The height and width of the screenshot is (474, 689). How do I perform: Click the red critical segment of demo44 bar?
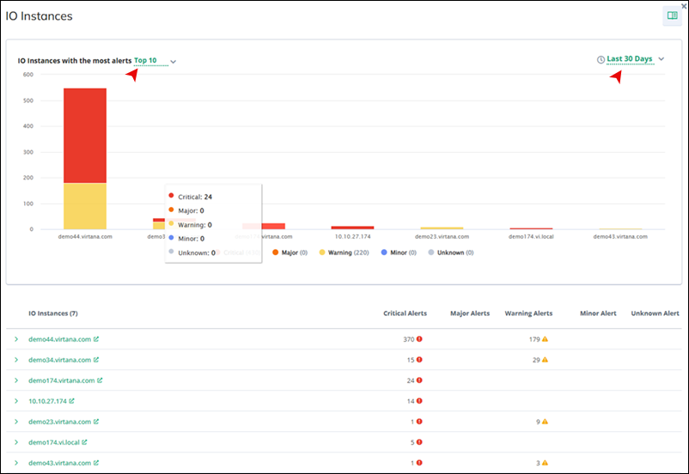pos(85,135)
